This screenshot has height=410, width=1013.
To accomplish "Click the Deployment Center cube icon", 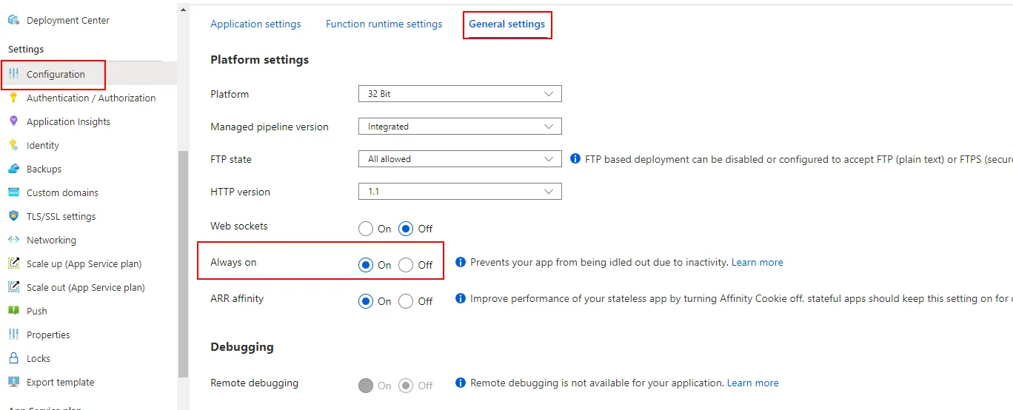I will click(x=13, y=20).
